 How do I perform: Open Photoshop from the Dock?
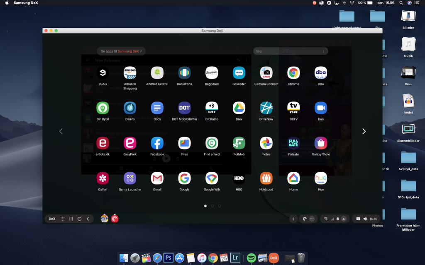pyautogui.click(x=169, y=258)
